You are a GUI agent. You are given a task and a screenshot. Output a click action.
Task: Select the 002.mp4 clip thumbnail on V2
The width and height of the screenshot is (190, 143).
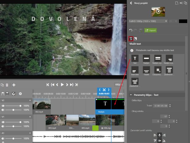coord(42,105)
